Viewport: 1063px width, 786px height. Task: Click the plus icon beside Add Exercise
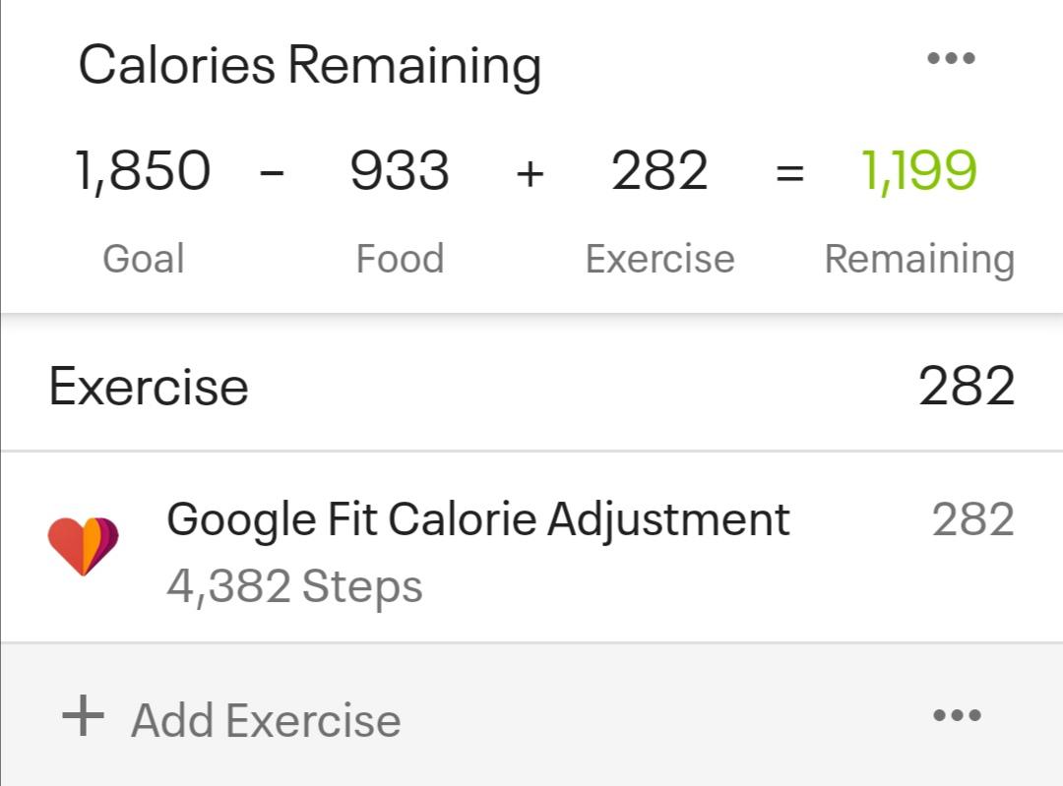pyautogui.click(x=84, y=717)
